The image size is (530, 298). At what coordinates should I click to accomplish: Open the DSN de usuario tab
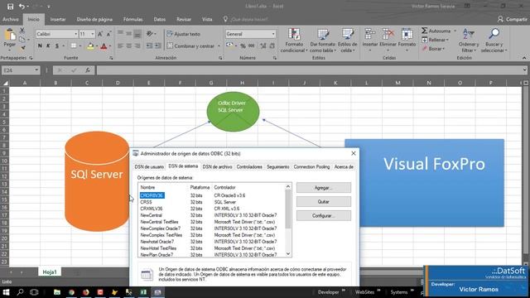coord(149,167)
